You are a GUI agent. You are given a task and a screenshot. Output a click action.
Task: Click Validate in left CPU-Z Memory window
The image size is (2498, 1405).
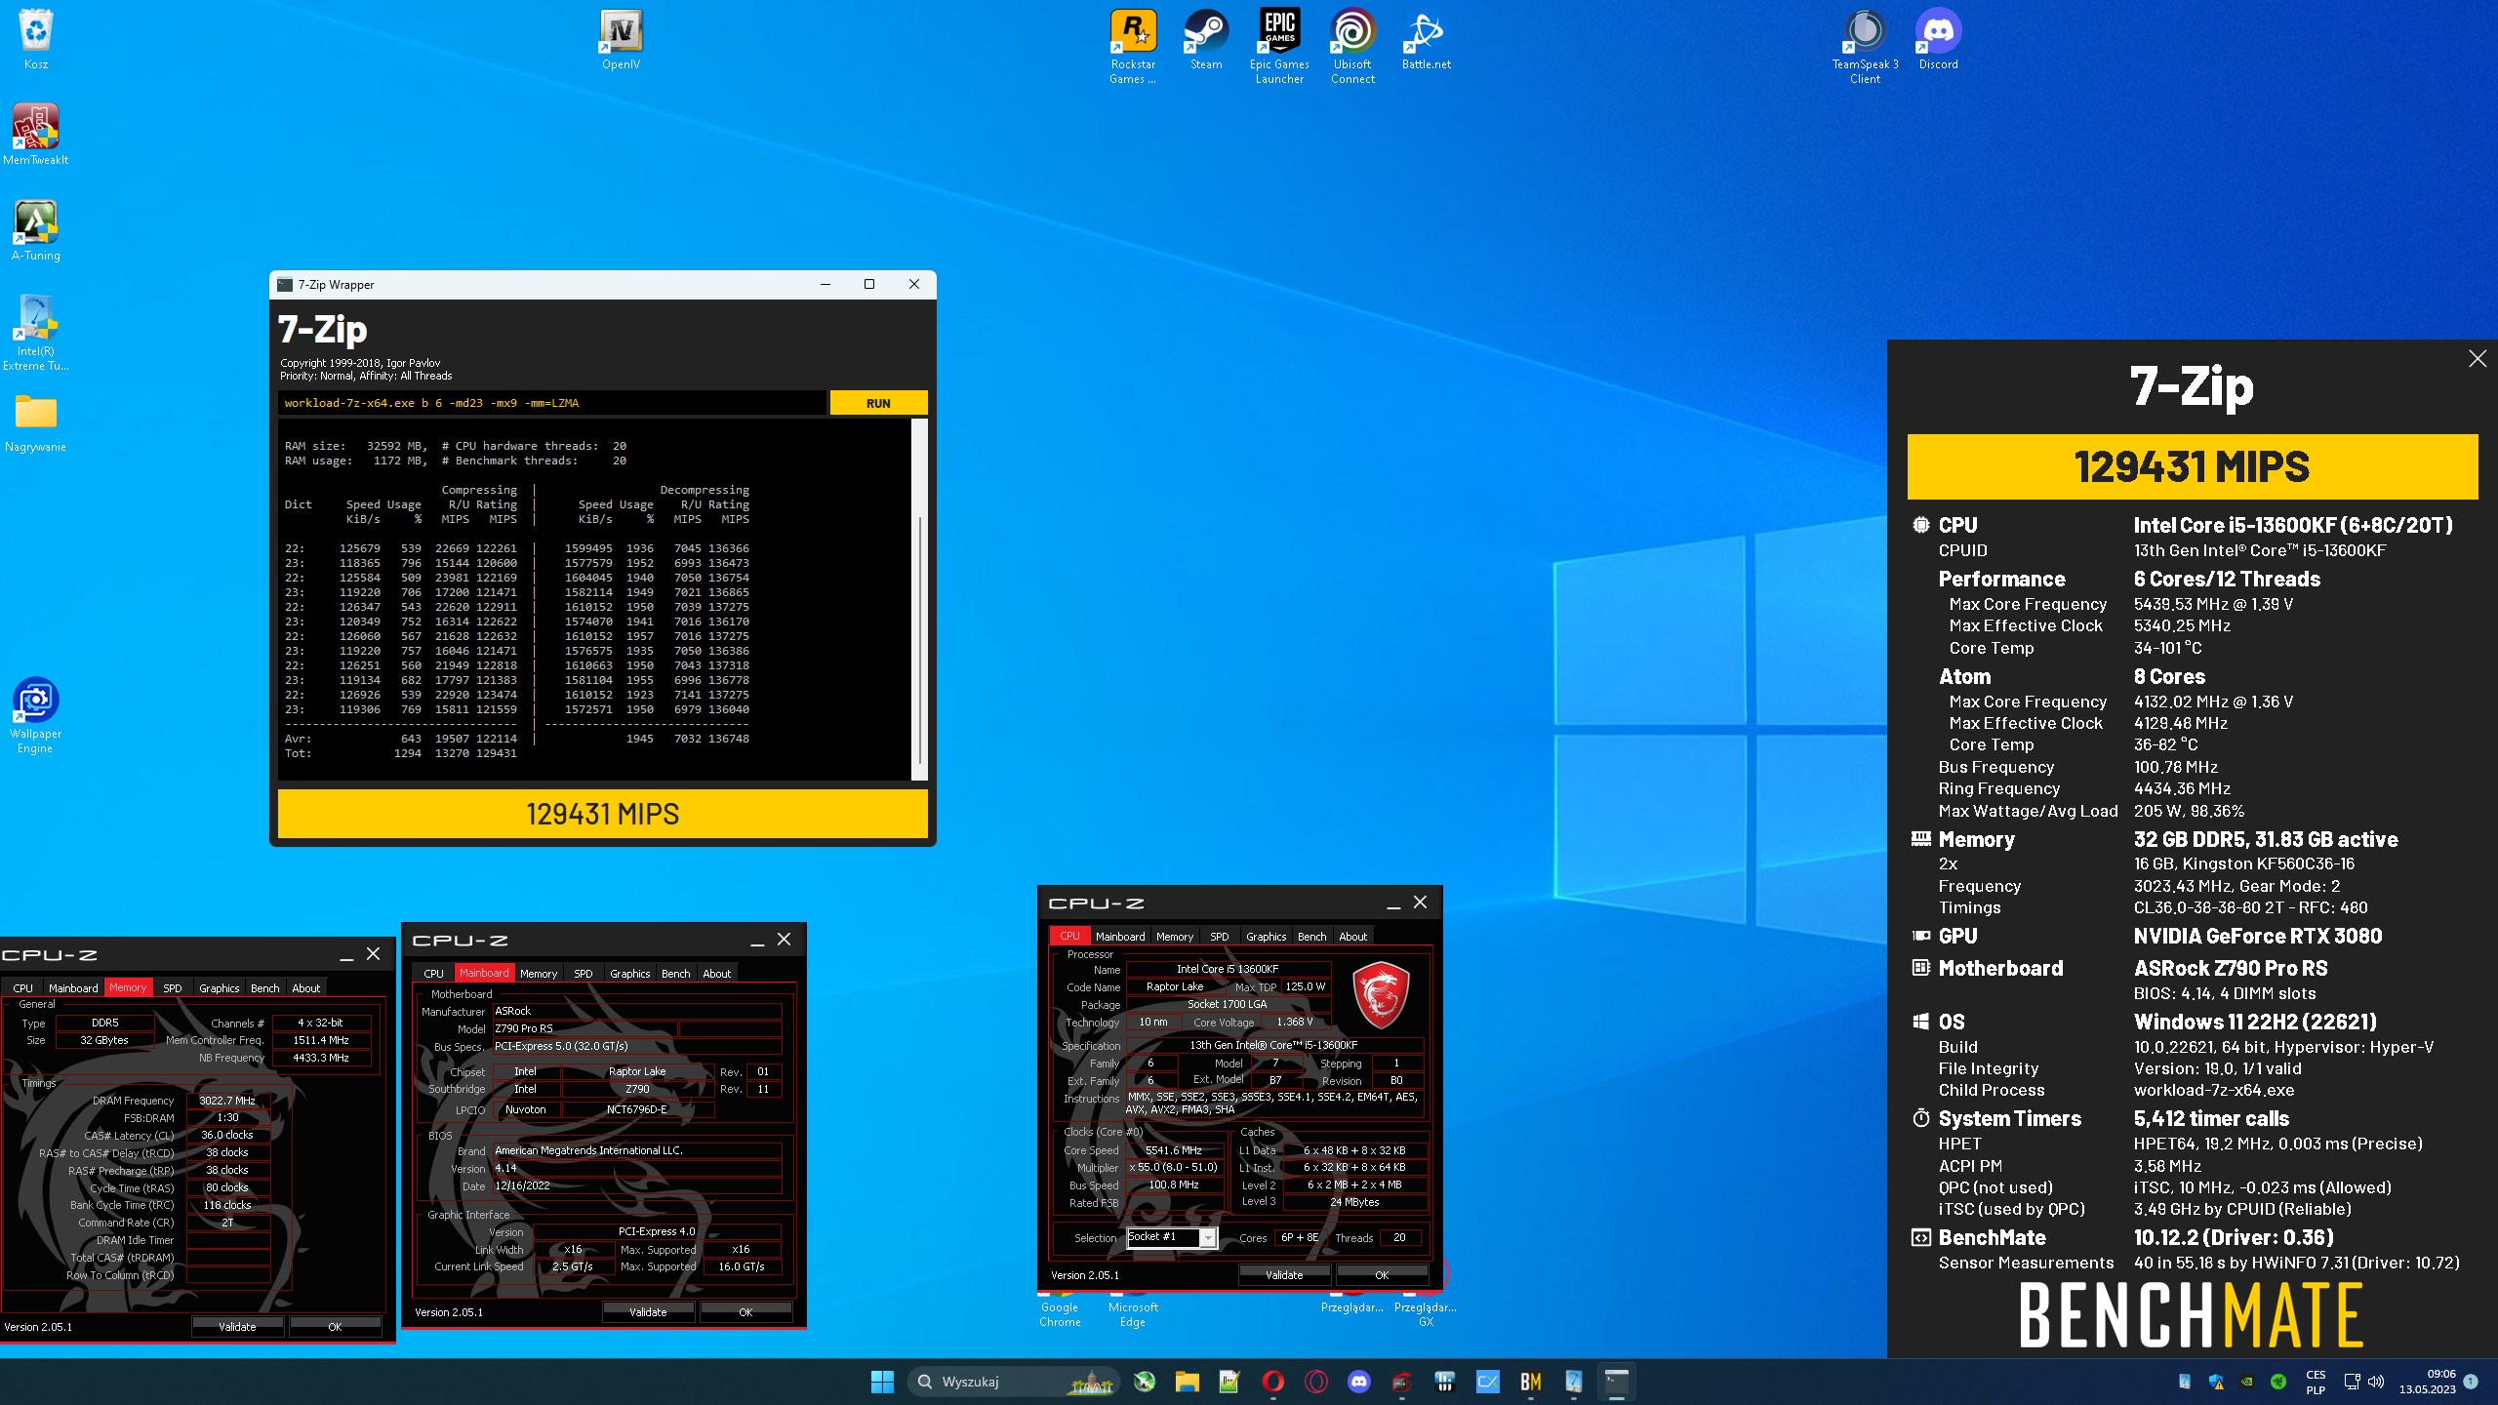(237, 1327)
